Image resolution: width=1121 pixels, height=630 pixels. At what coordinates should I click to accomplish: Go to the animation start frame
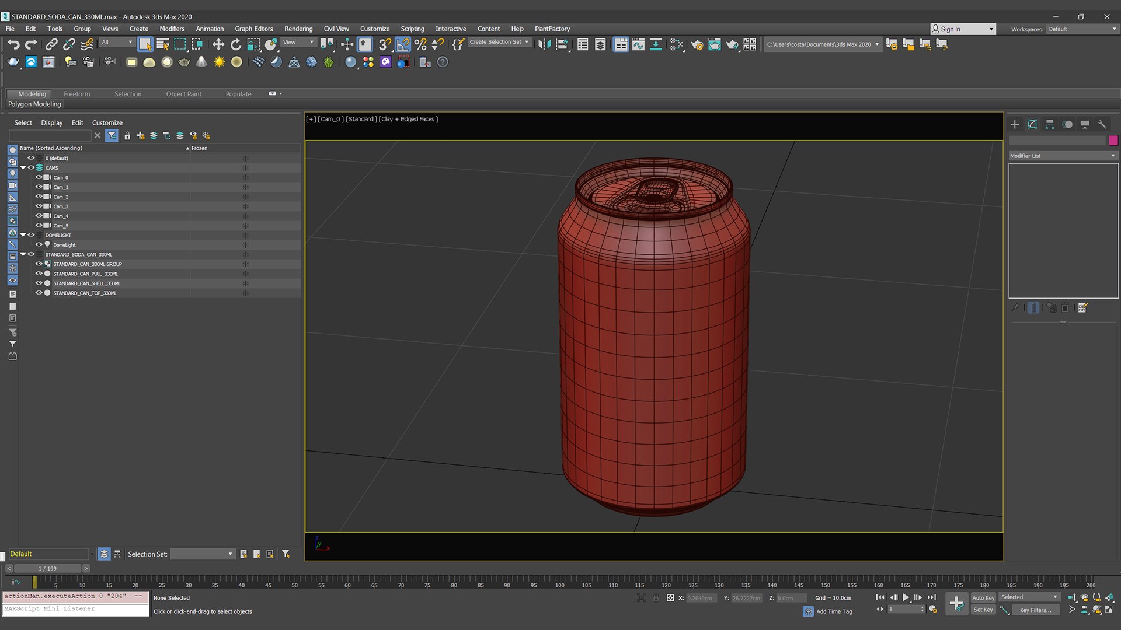pyautogui.click(x=880, y=597)
